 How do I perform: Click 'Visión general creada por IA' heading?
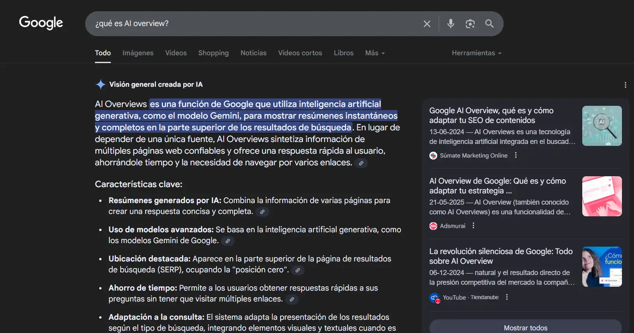point(156,84)
